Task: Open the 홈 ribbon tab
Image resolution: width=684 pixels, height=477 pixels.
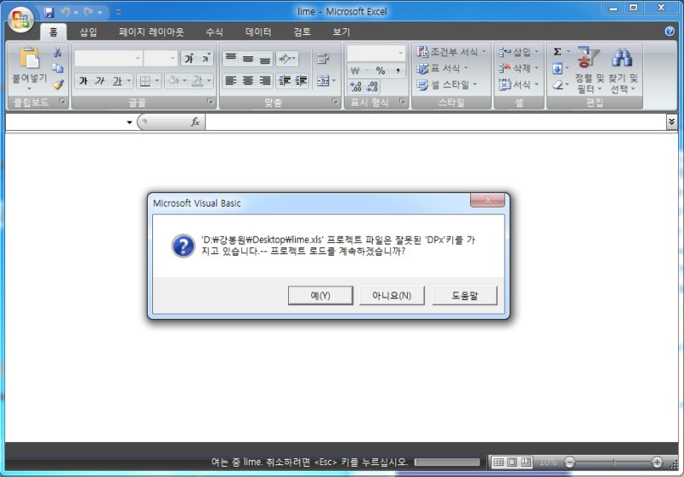Action: click(53, 32)
